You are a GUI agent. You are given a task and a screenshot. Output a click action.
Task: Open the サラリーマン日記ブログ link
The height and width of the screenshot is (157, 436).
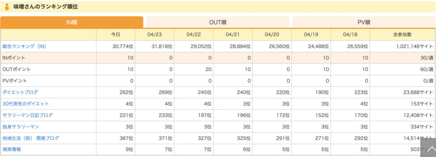28,115
